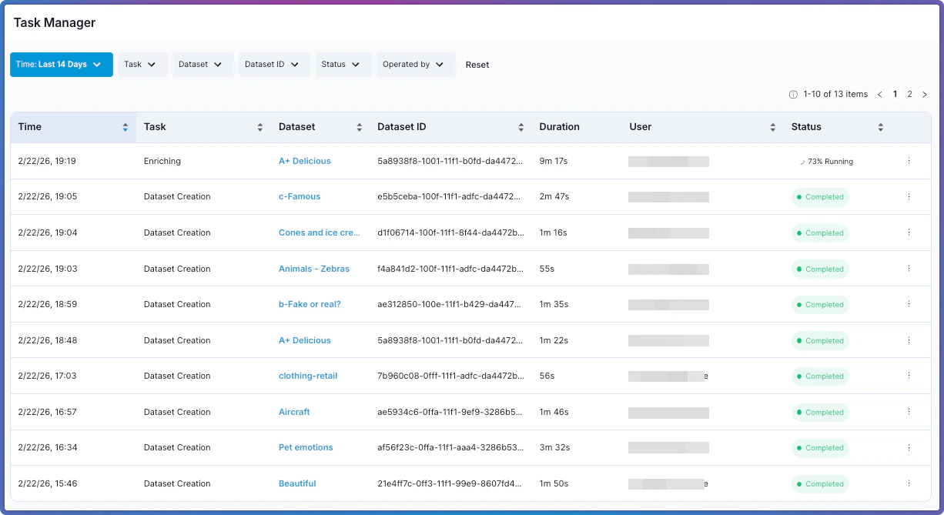
Task: Sort the Dataset ID column
Action: tap(522, 126)
